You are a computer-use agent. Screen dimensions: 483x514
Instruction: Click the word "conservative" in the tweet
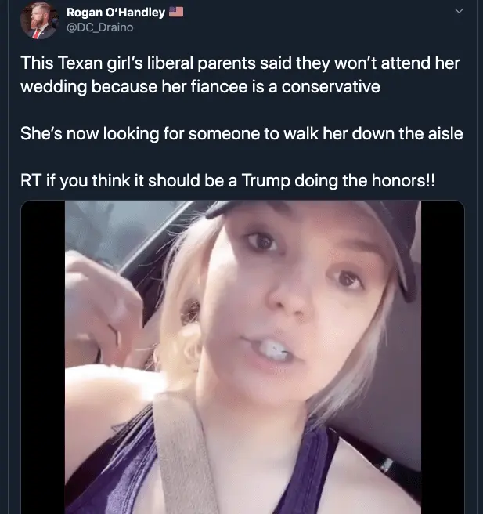point(325,86)
